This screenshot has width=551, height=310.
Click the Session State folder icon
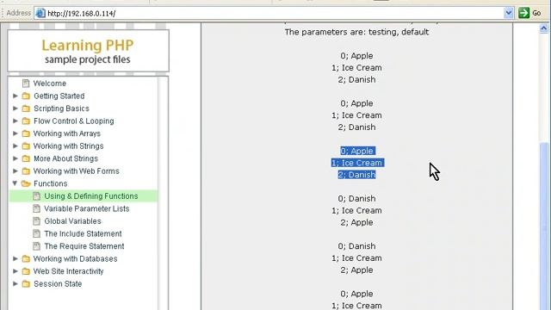coord(26,284)
